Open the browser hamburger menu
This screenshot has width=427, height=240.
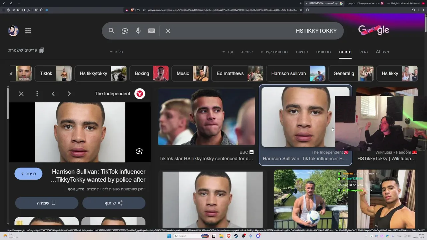(x=4, y=10)
